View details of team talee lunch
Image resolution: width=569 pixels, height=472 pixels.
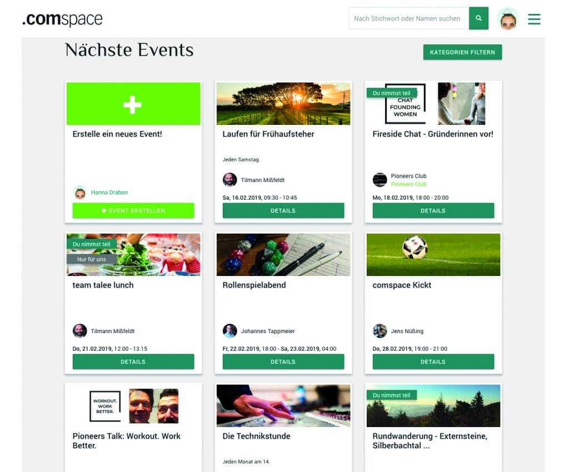(133, 362)
